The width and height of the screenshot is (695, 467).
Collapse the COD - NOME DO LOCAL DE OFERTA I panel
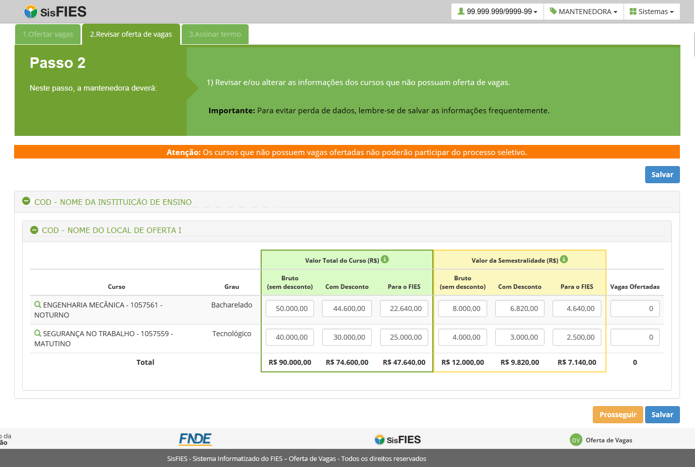(x=34, y=230)
